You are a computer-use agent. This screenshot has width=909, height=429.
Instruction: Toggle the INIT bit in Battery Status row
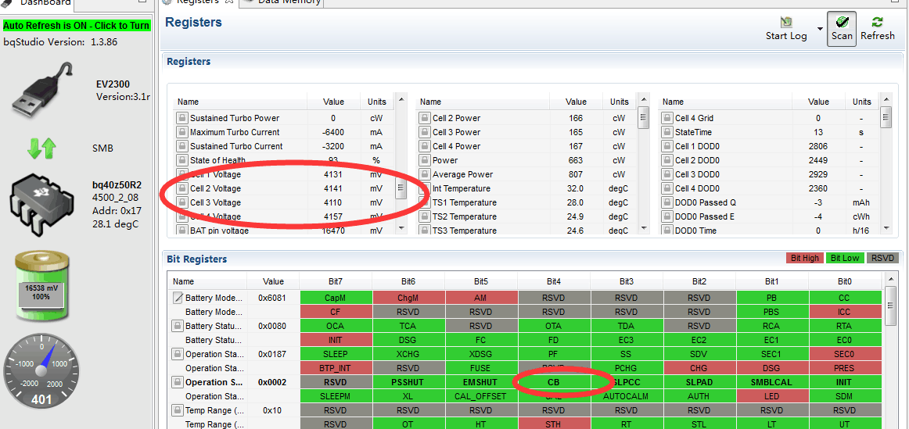point(336,341)
